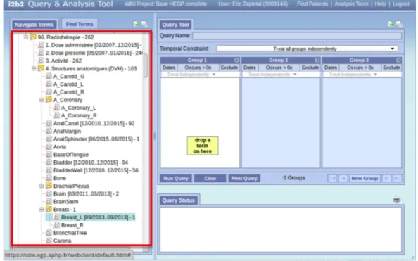This screenshot has width=418, height=261.
Task: Click the New Group button
Action: pyautogui.click(x=365, y=178)
